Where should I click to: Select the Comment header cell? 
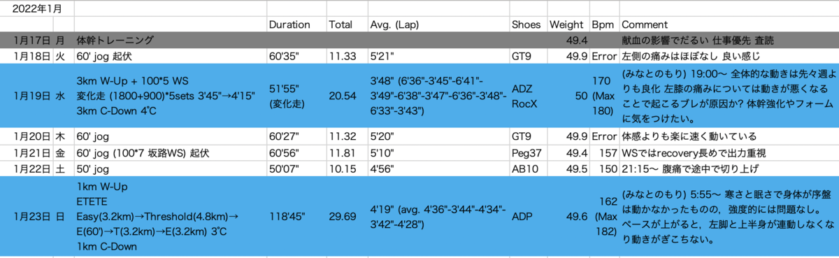coord(729,24)
